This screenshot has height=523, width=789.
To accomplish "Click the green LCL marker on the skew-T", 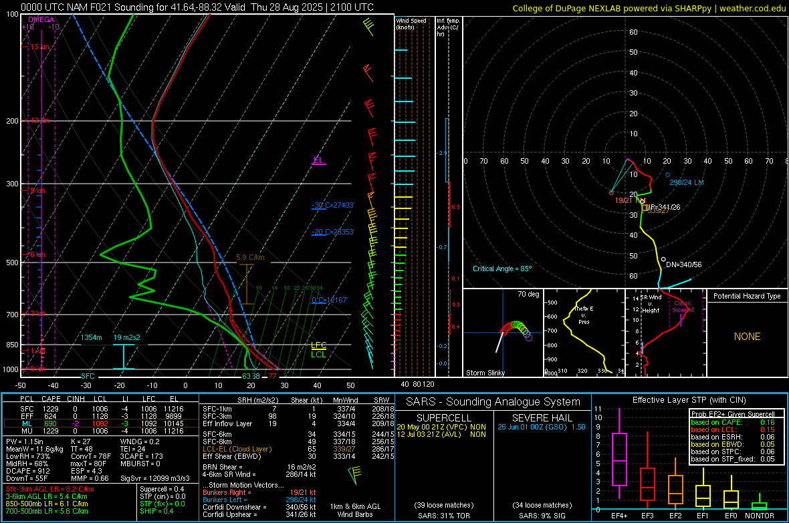I will point(318,354).
